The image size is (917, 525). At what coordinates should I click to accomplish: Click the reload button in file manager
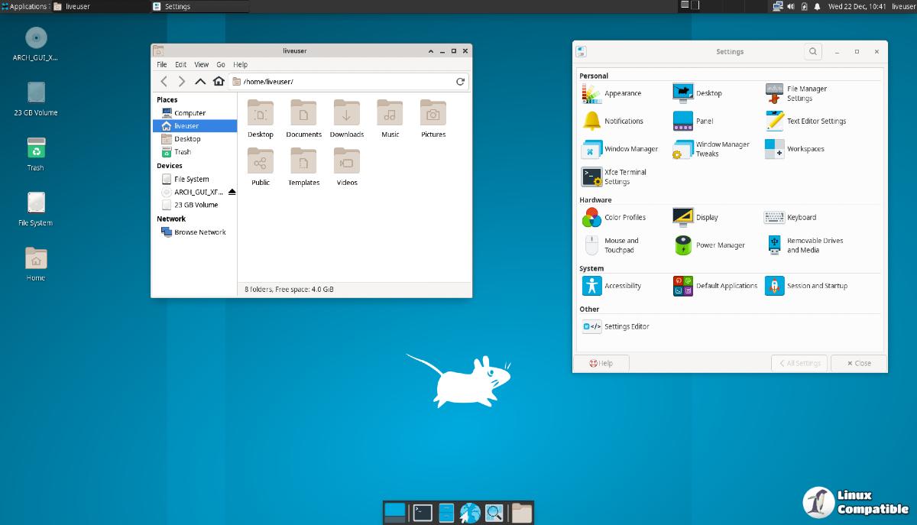pyautogui.click(x=460, y=82)
